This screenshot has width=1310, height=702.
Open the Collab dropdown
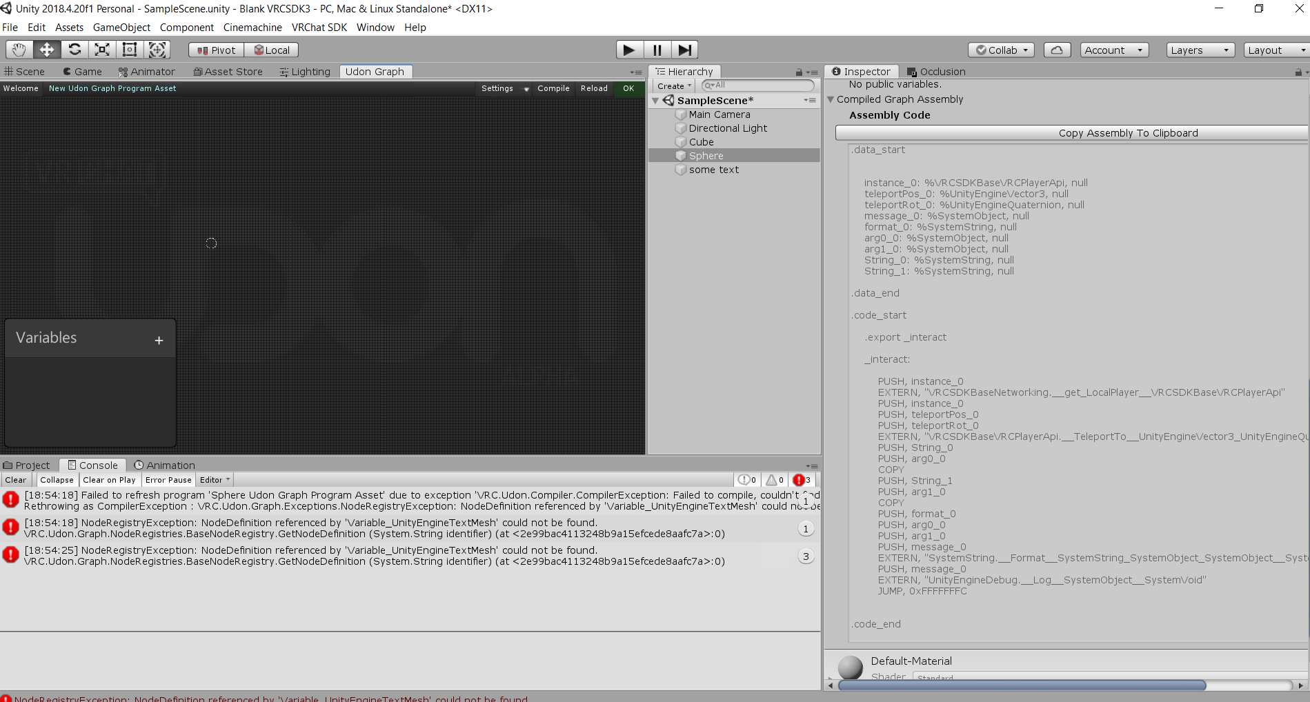[x=1002, y=50]
